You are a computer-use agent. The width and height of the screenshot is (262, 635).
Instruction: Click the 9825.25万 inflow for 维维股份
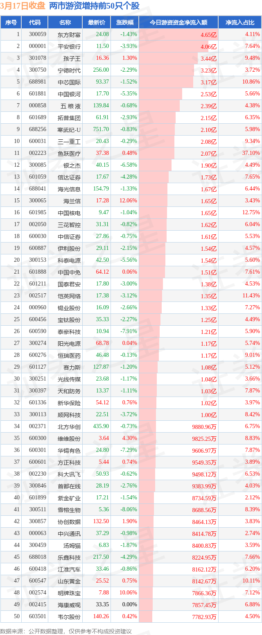tap(204, 439)
